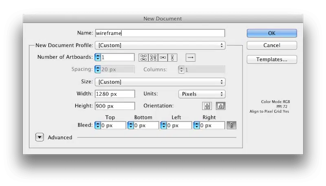Click the right-to-left layout arrow icon

pyautogui.click(x=190, y=58)
